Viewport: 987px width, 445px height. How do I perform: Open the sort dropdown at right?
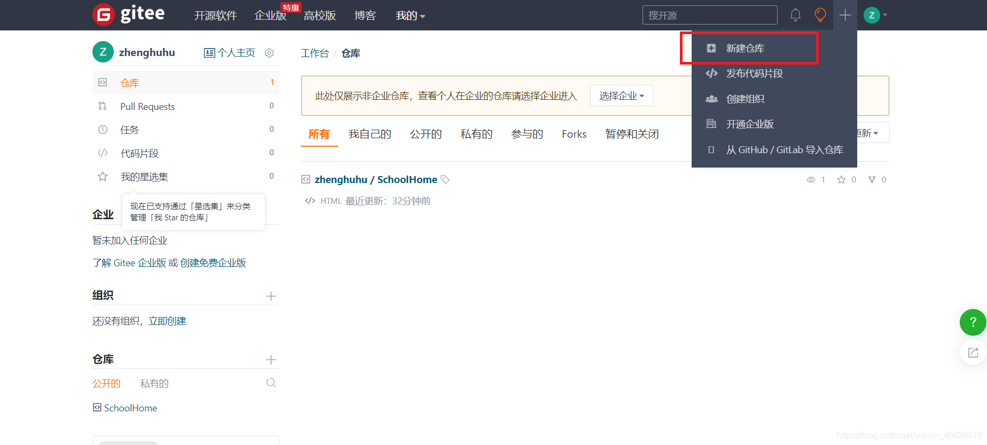(873, 133)
